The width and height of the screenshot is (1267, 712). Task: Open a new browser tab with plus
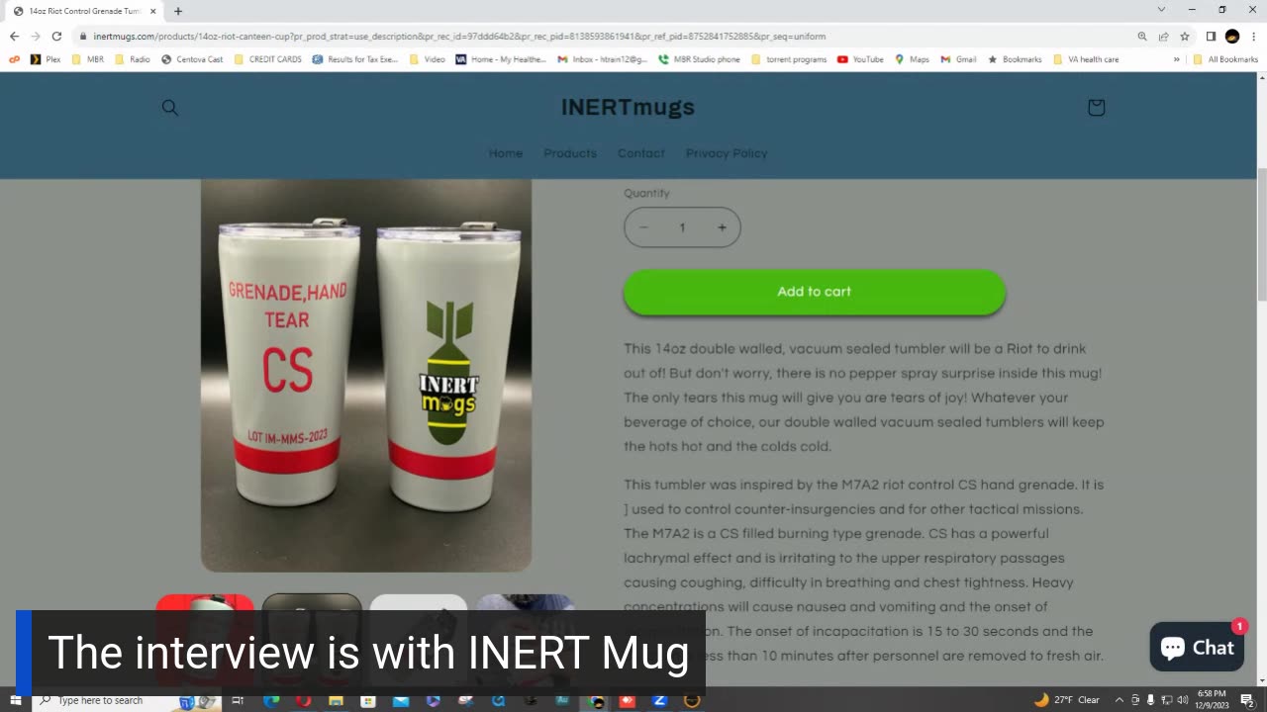(178, 11)
